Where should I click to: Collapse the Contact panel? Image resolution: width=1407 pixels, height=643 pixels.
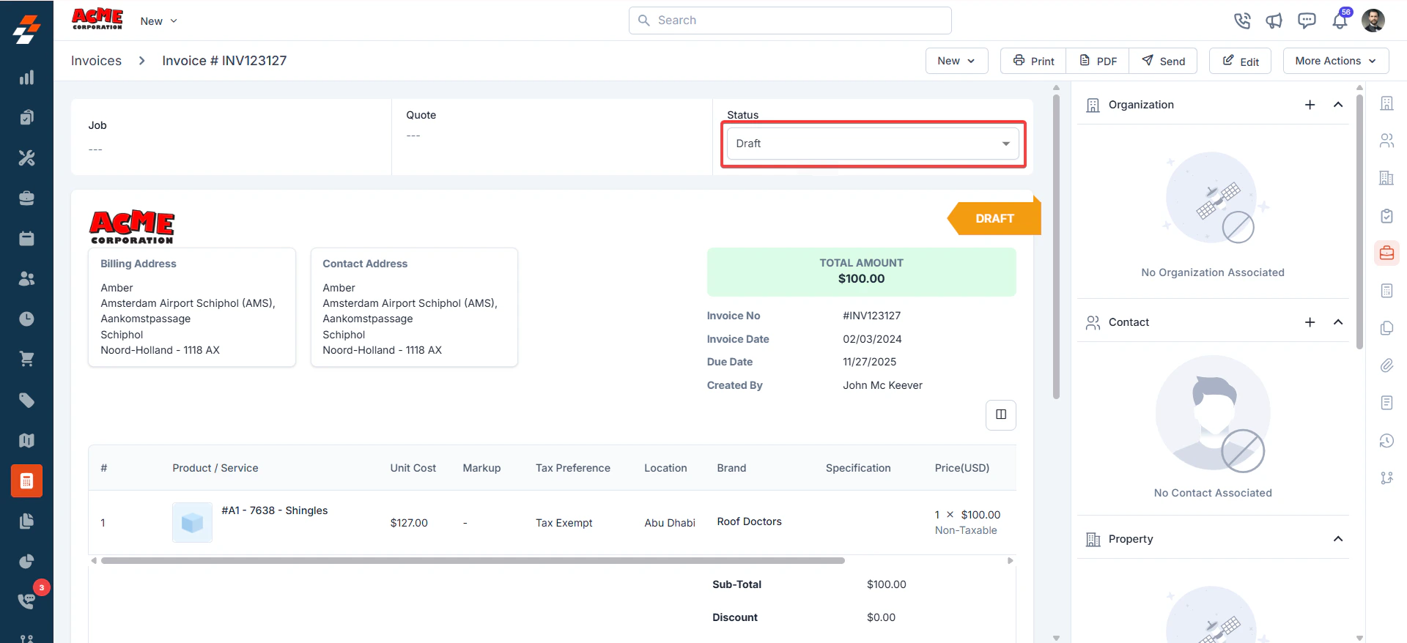point(1338,322)
